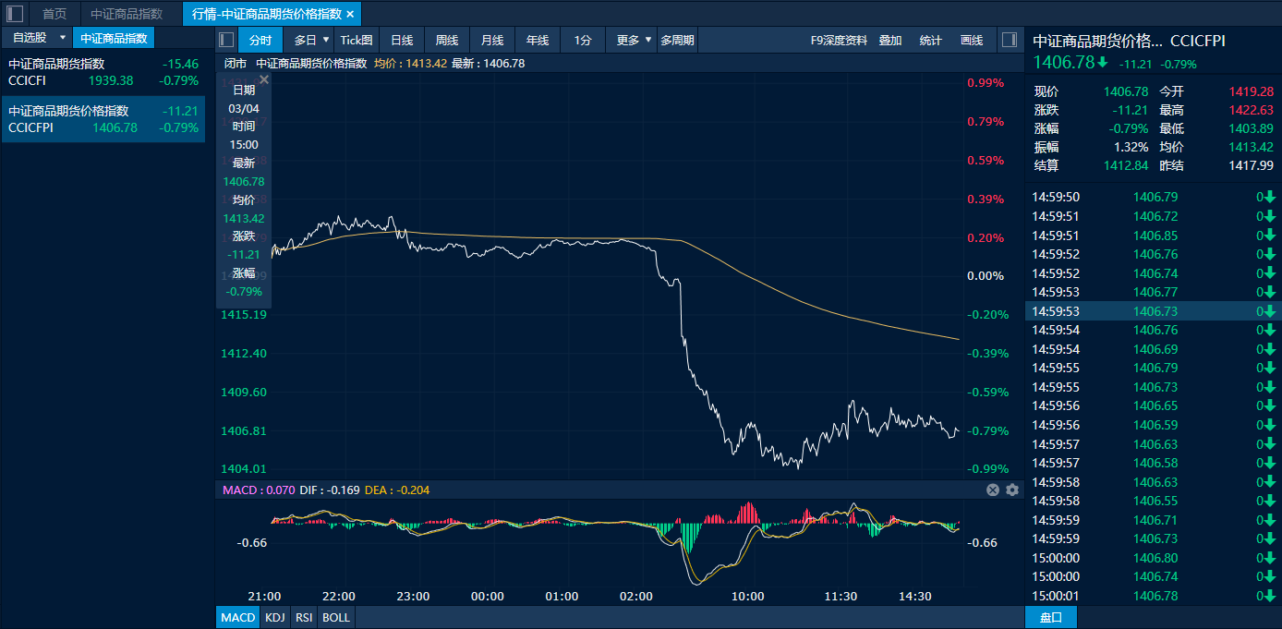Switch to the 首页 tab

click(x=54, y=14)
